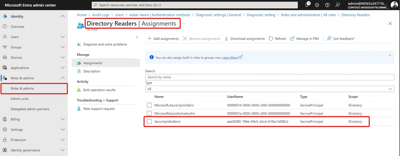
Task: Open the notifications bell icon
Action: (x=307, y=5)
